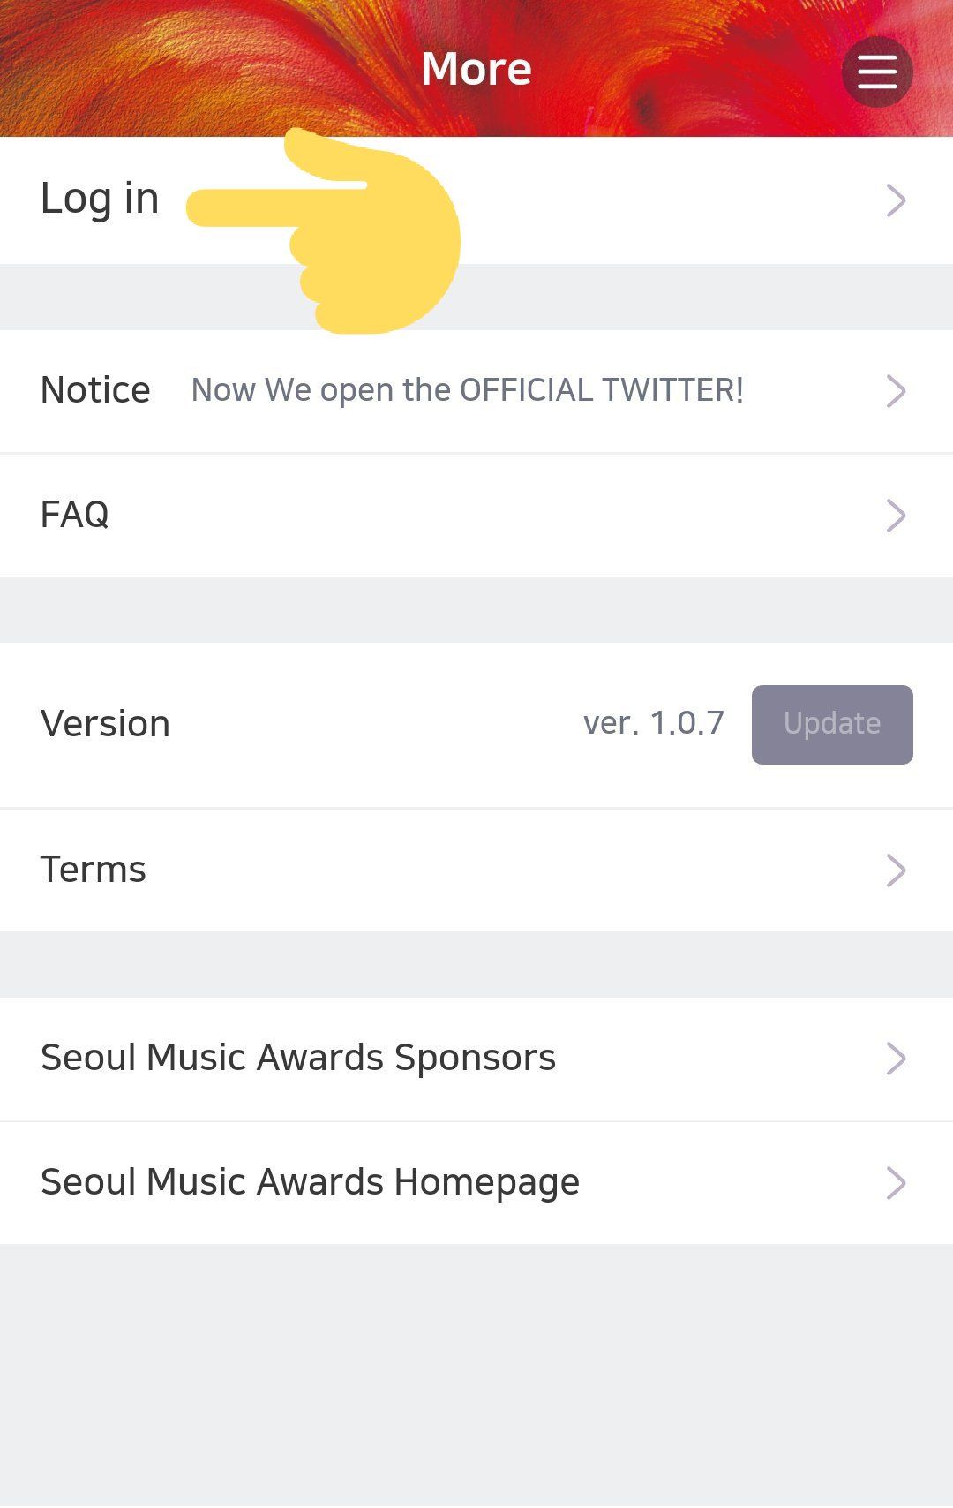Image resolution: width=953 pixels, height=1508 pixels.
Task: Click the FAQ row chevron arrow
Action: (x=895, y=516)
